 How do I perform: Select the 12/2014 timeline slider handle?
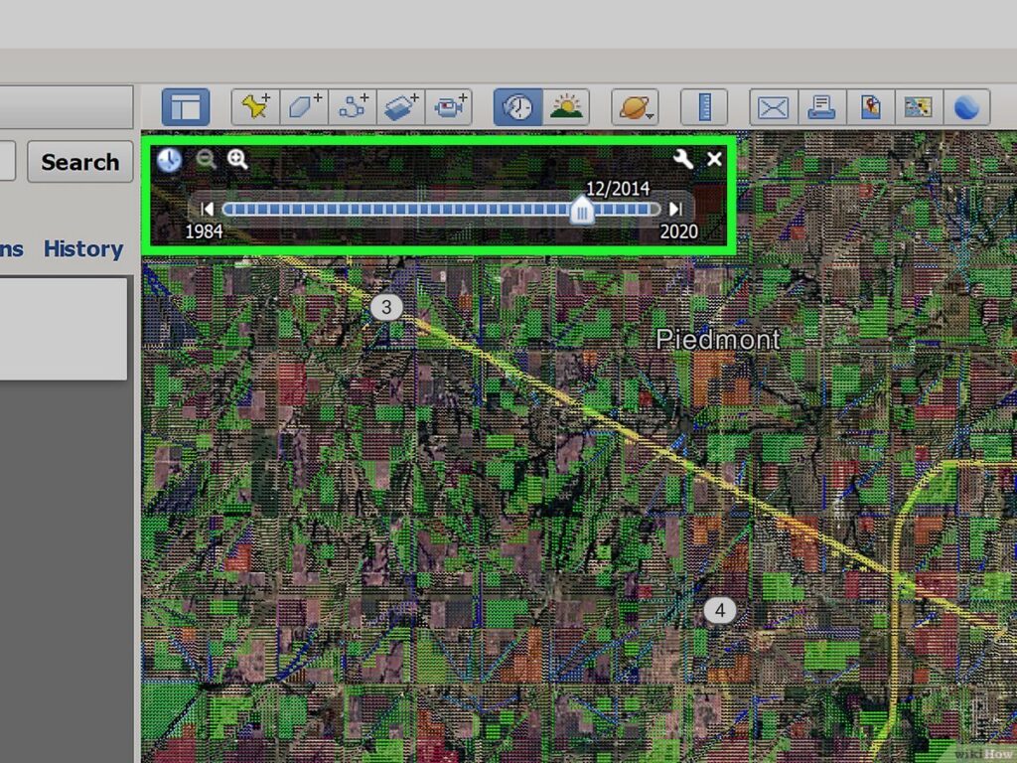point(582,210)
